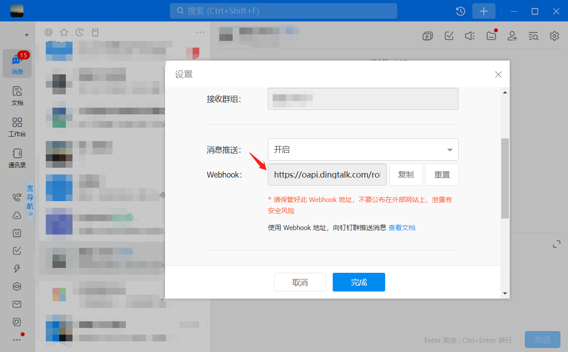The height and width of the screenshot is (352, 568).
Task: Click the 复制 button to copy Webhook
Action: [x=406, y=174]
